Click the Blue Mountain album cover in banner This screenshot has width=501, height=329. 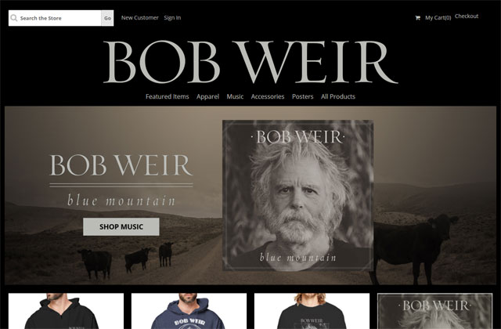click(x=297, y=195)
